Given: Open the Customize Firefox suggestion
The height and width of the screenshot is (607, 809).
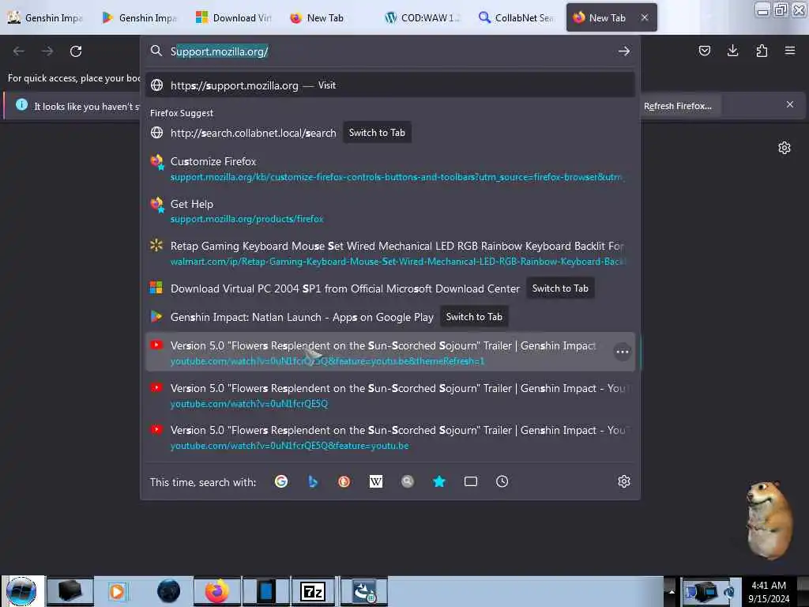Looking at the screenshot, I should coord(390,169).
